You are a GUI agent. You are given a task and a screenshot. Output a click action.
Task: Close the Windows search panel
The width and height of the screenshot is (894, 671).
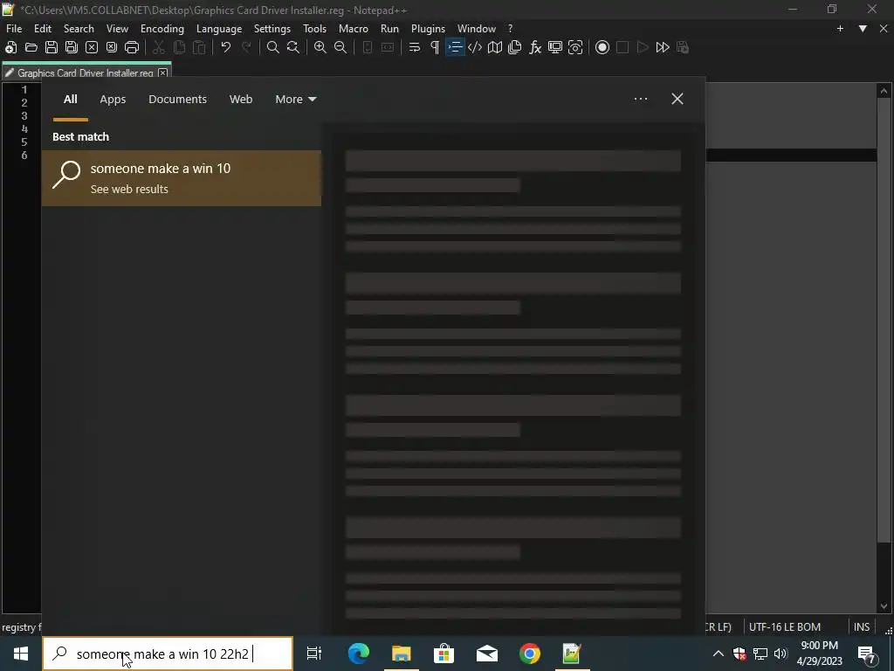[677, 100]
